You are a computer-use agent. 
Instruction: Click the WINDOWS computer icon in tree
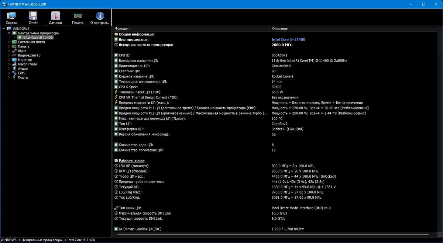tap(9, 28)
